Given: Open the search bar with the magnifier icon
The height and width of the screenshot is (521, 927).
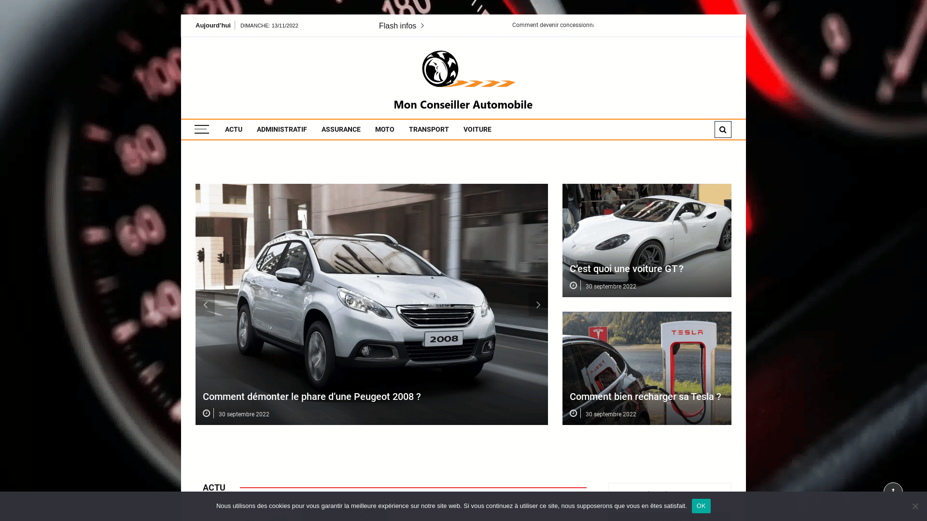Looking at the screenshot, I should [x=723, y=129].
